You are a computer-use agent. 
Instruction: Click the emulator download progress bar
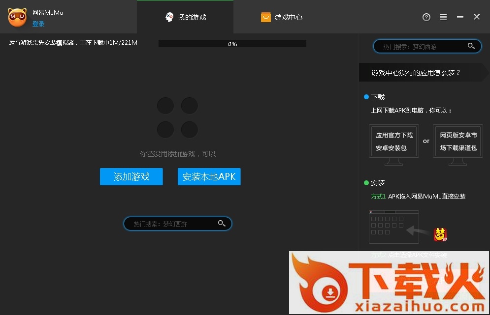pyautogui.click(x=232, y=44)
